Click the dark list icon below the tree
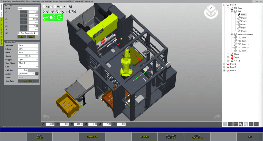 pyautogui.click(x=230, y=124)
